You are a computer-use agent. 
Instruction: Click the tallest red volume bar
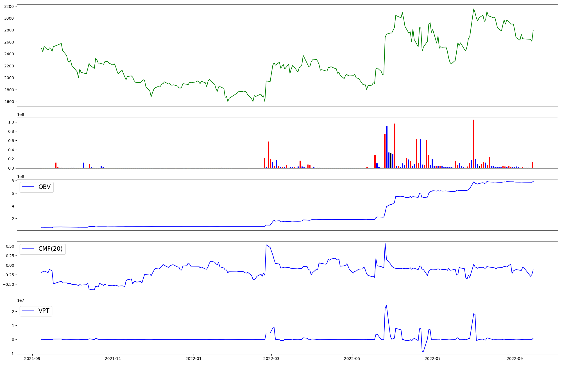[473, 144]
